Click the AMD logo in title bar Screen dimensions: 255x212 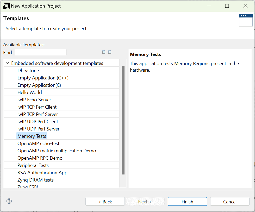tap(6, 6)
